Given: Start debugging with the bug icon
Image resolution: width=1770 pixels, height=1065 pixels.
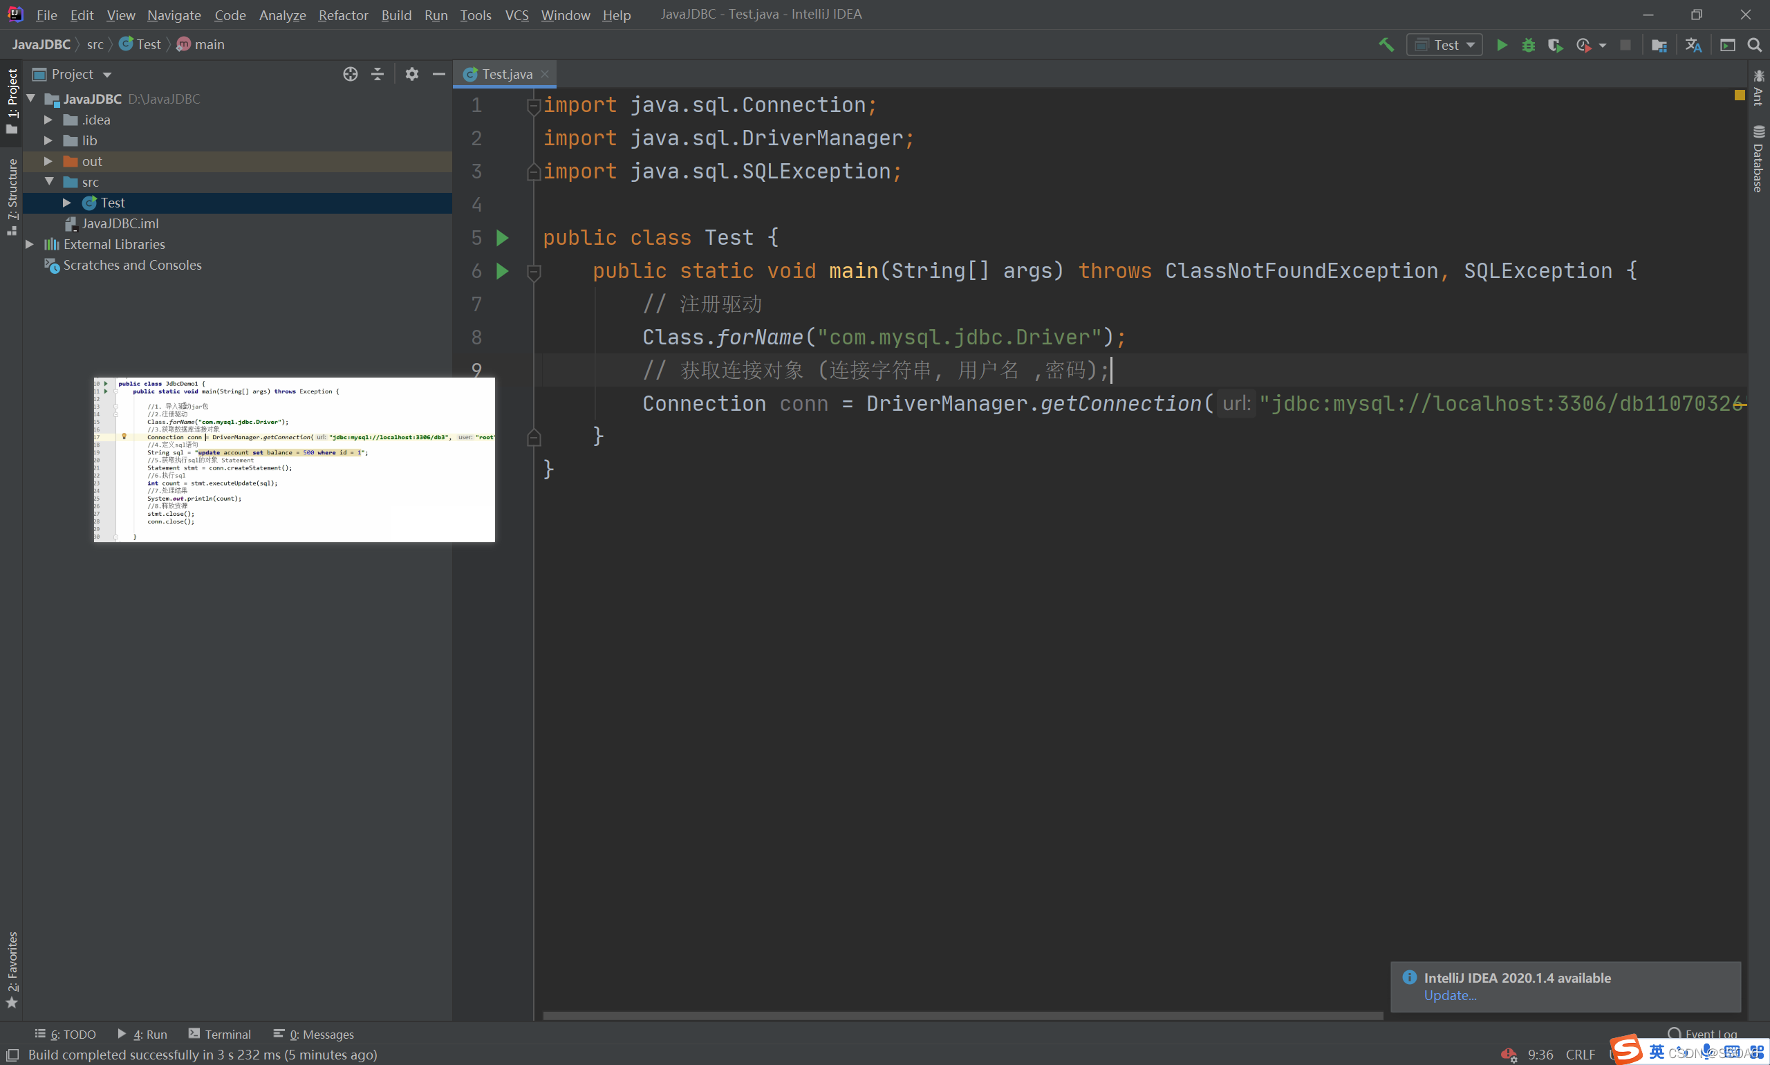Looking at the screenshot, I should (1528, 44).
